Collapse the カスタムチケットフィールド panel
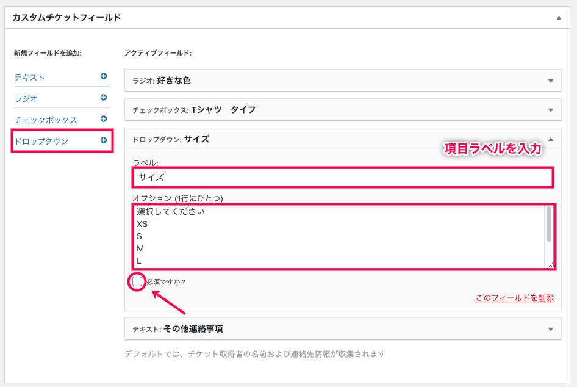Screen dimensions: 577x387 pos(559,18)
